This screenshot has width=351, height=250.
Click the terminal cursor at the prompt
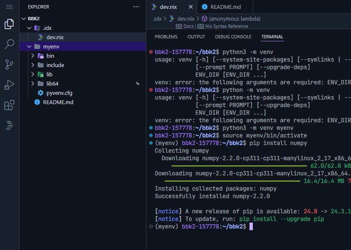pyautogui.click(x=251, y=226)
